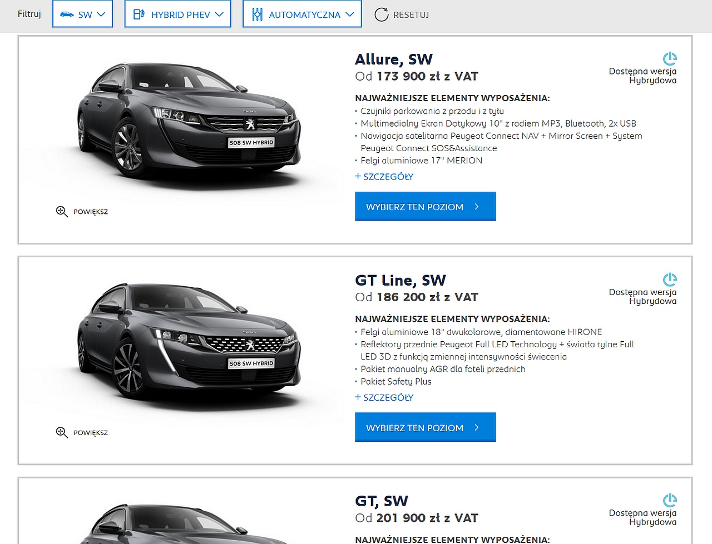
Task: Click the GT SW car image
Action: 189,523
